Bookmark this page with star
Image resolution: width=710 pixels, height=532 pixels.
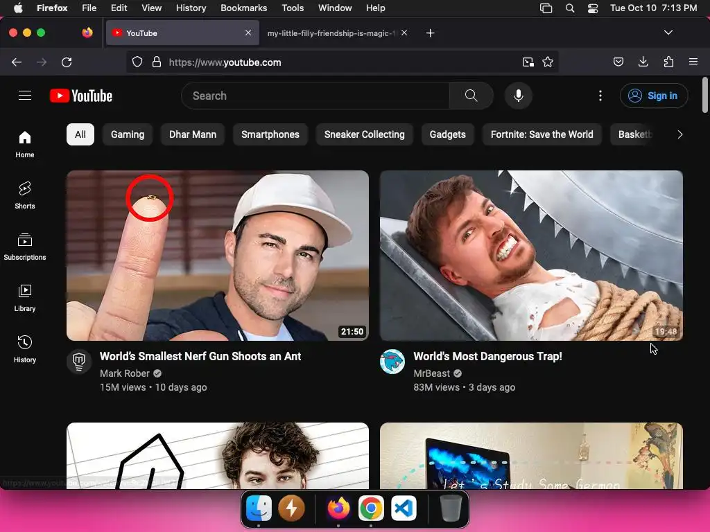[x=548, y=62]
